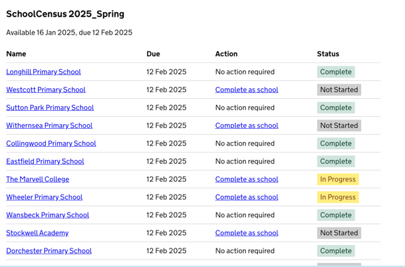Open Wheeler Primary School link

(44, 197)
